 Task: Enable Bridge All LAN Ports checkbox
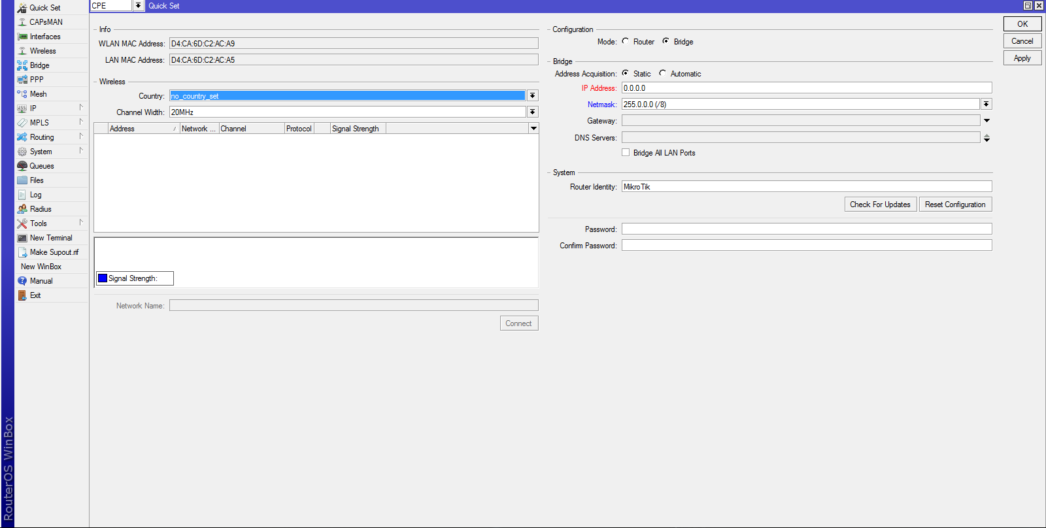[x=626, y=152]
